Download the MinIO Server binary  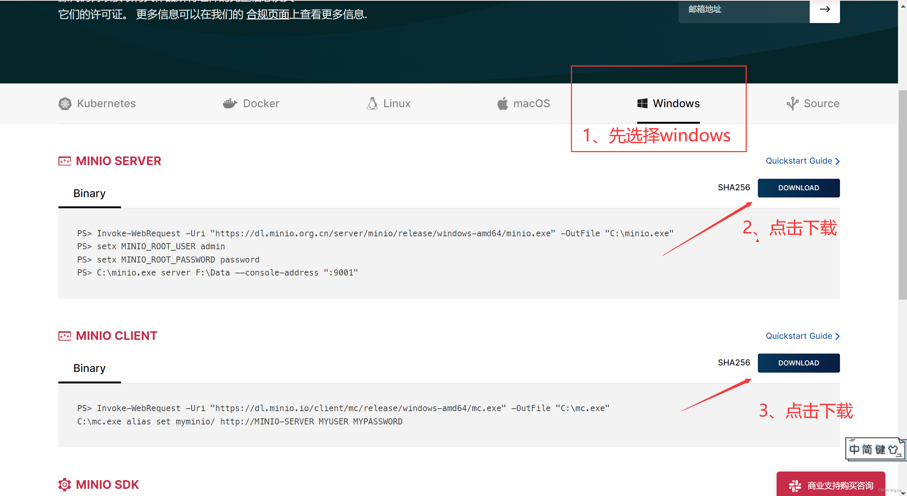coord(798,187)
